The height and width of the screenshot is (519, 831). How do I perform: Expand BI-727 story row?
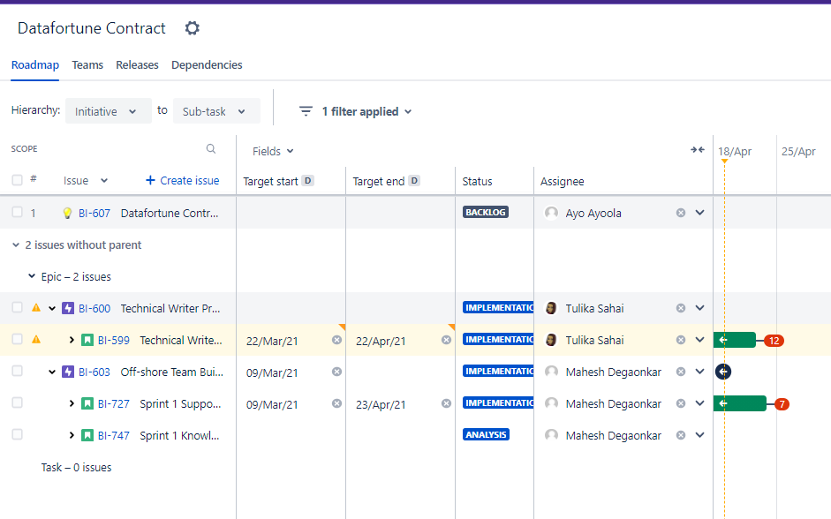(x=72, y=403)
